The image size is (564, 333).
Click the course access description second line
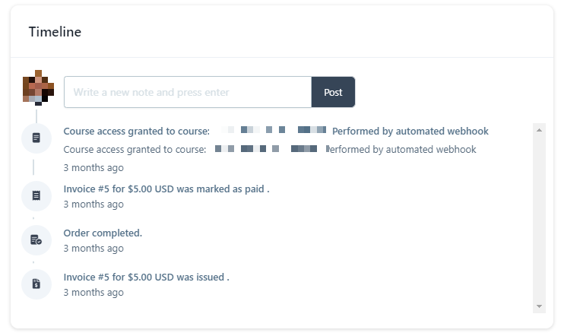pos(270,149)
